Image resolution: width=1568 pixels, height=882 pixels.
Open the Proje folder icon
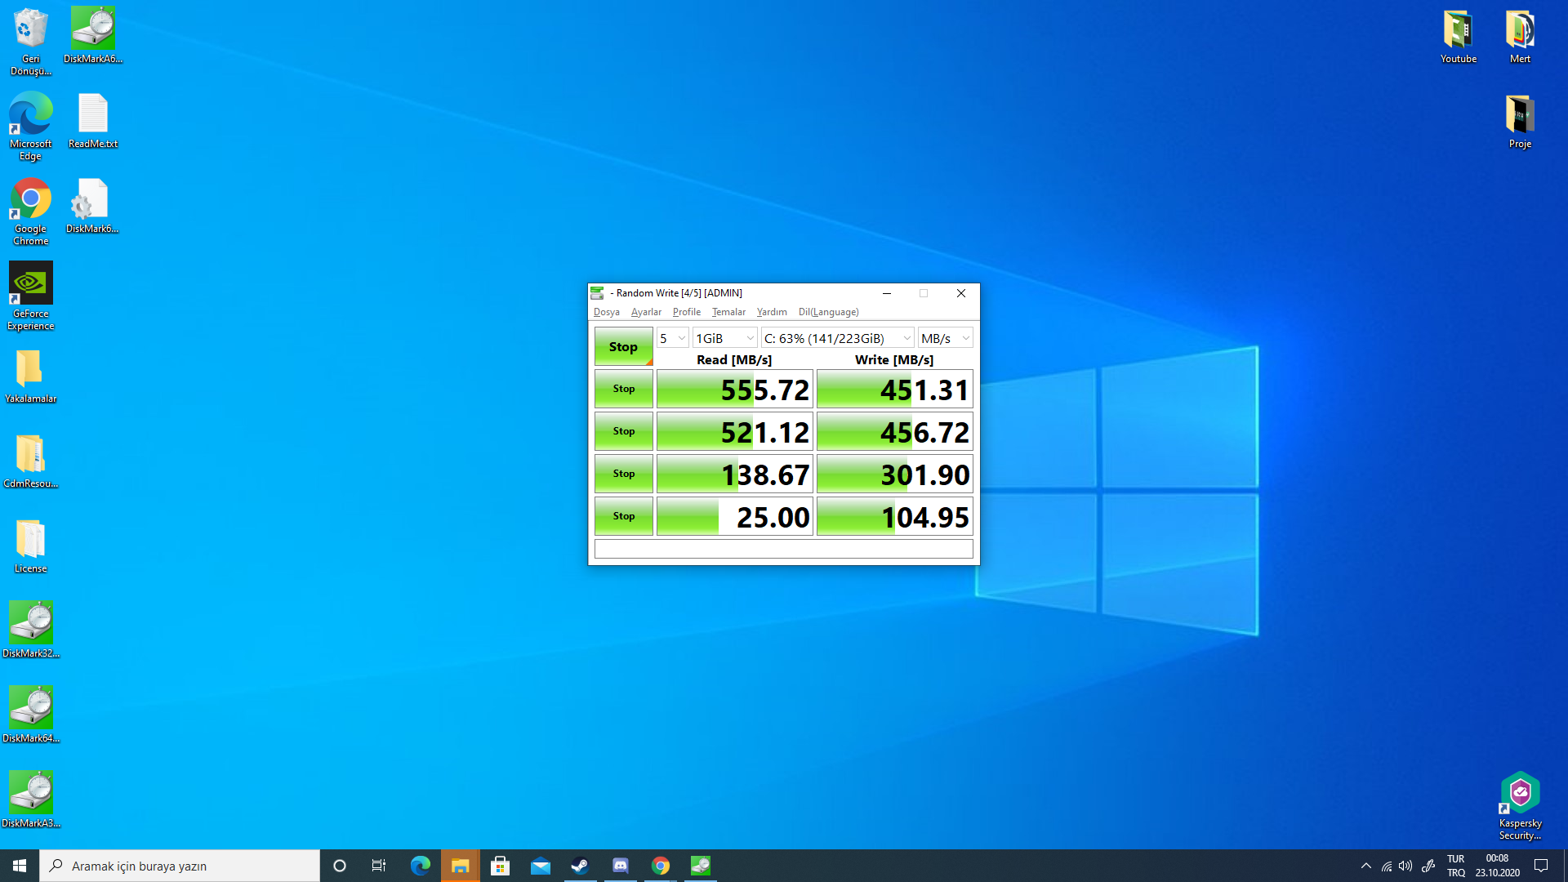click(x=1521, y=121)
